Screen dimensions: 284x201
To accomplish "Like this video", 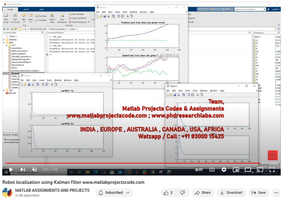I will (x=168, y=193).
